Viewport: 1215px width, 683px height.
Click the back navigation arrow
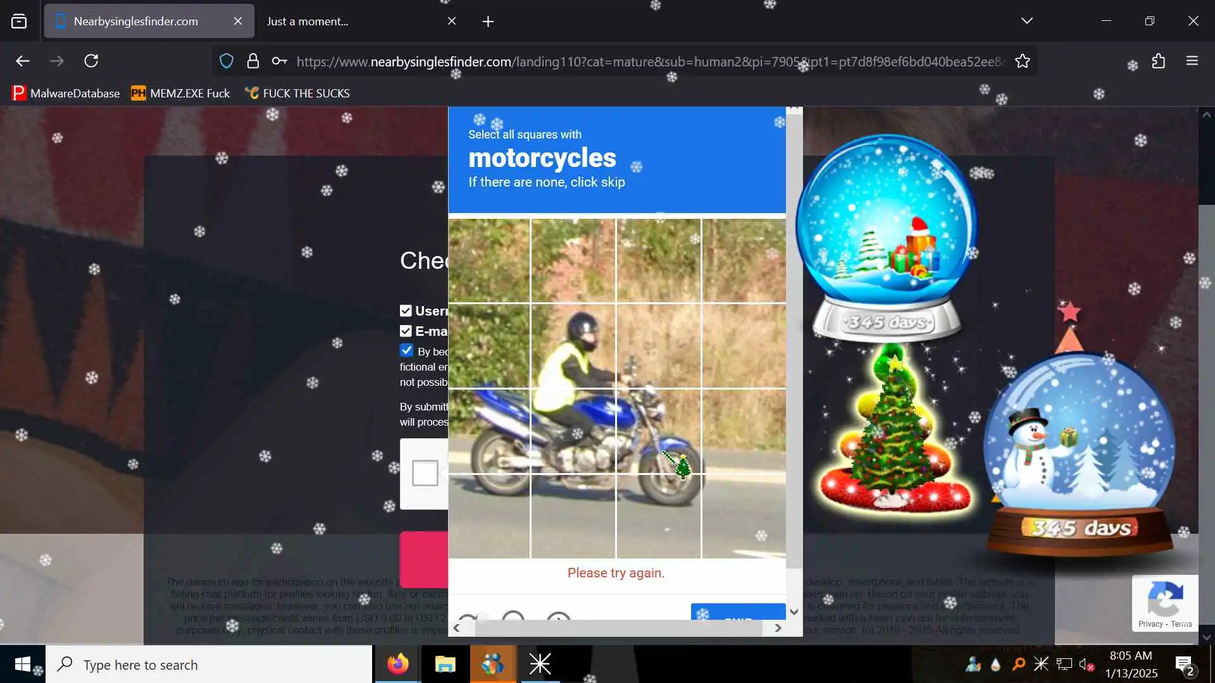point(23,61)
